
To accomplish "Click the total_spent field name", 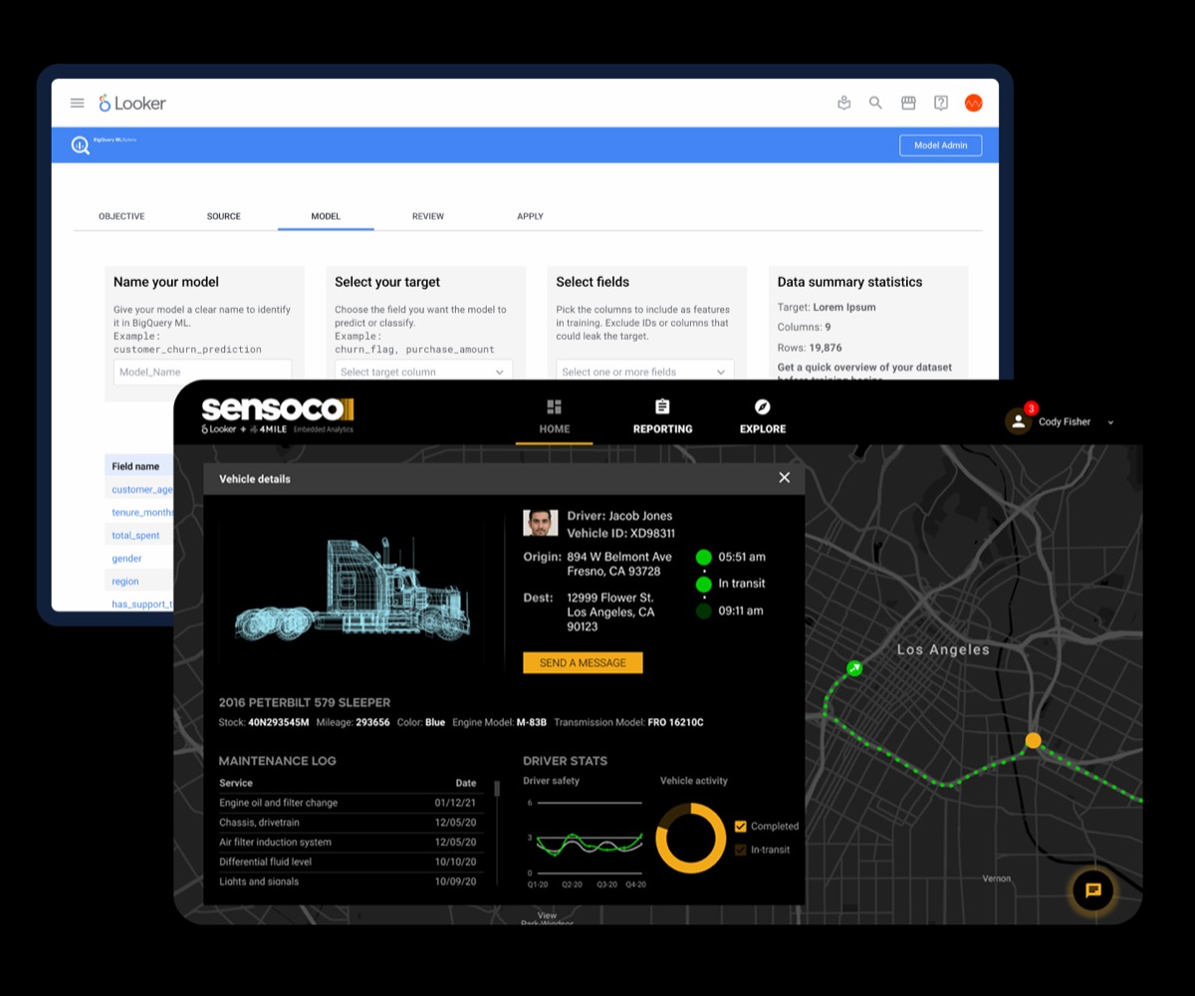I will coord(135,535).
